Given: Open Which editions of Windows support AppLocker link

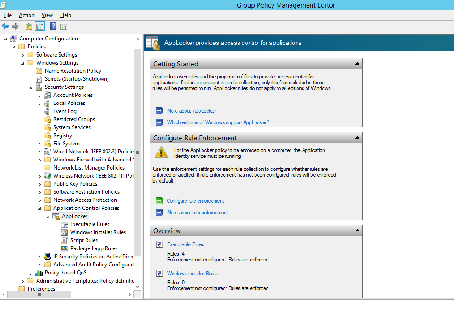Looking at the screenshot, I should pyautogui.click(x=218, y=122).
